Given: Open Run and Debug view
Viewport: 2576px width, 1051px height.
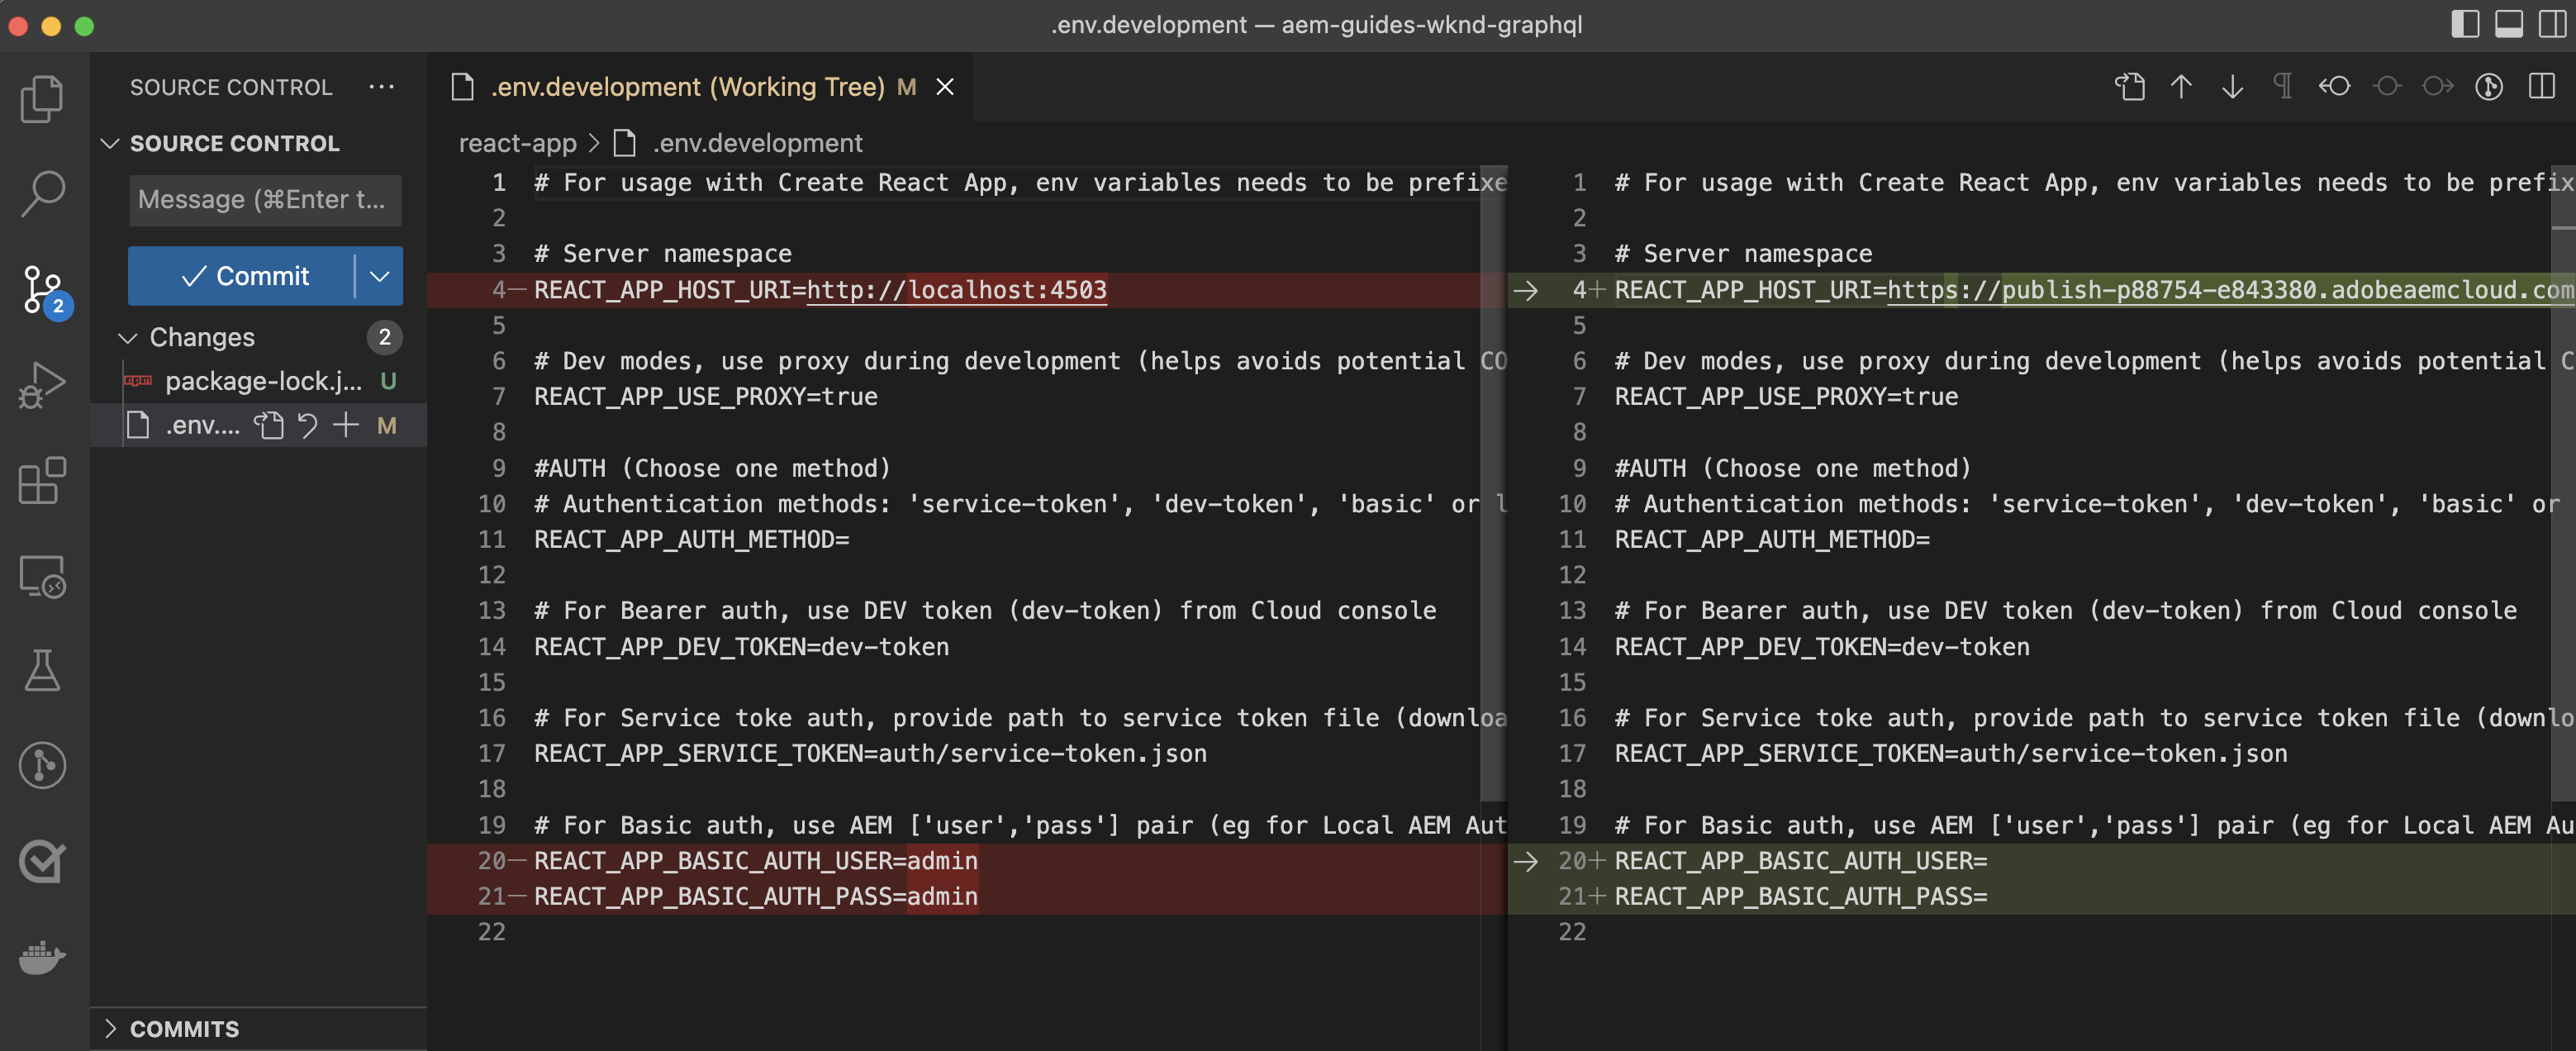Looking at the screenshot, I should click(x=42, y=385).
